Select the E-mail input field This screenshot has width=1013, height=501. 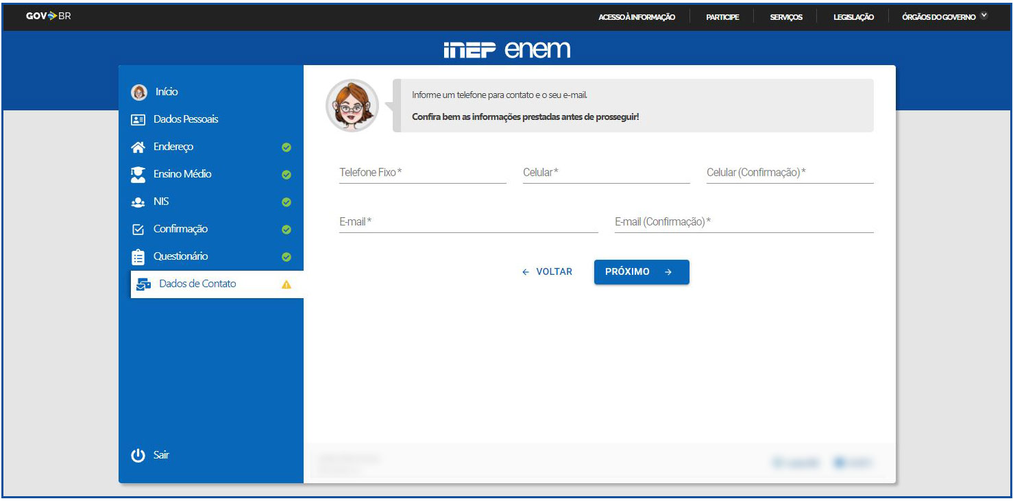(468, 223)
